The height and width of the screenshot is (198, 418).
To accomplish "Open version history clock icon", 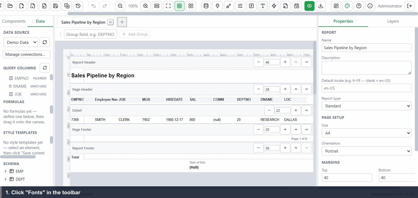I will [78, 6].
